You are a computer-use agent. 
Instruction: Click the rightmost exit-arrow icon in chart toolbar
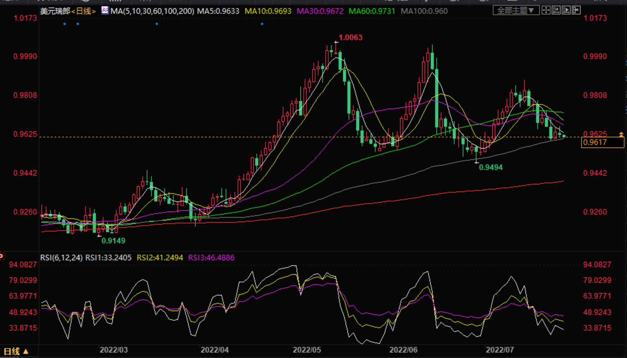click(x=576, y=10)
